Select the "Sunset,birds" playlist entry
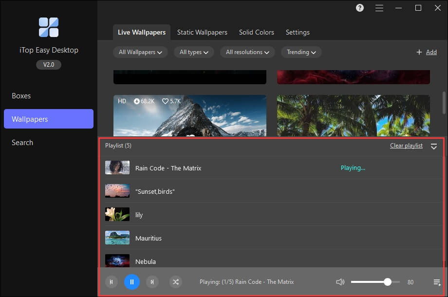This screenshot has height=297, width=448. point(271,191)
